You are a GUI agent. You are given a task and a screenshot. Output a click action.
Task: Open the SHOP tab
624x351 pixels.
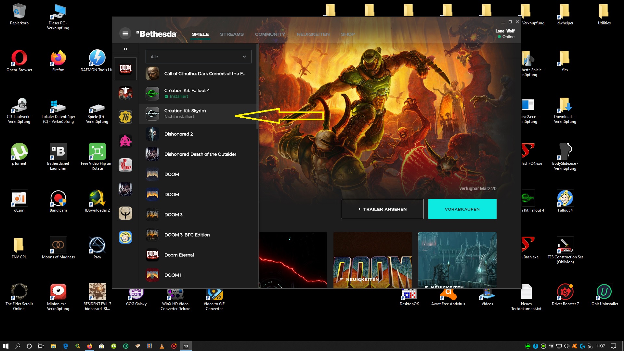[348, 34]
